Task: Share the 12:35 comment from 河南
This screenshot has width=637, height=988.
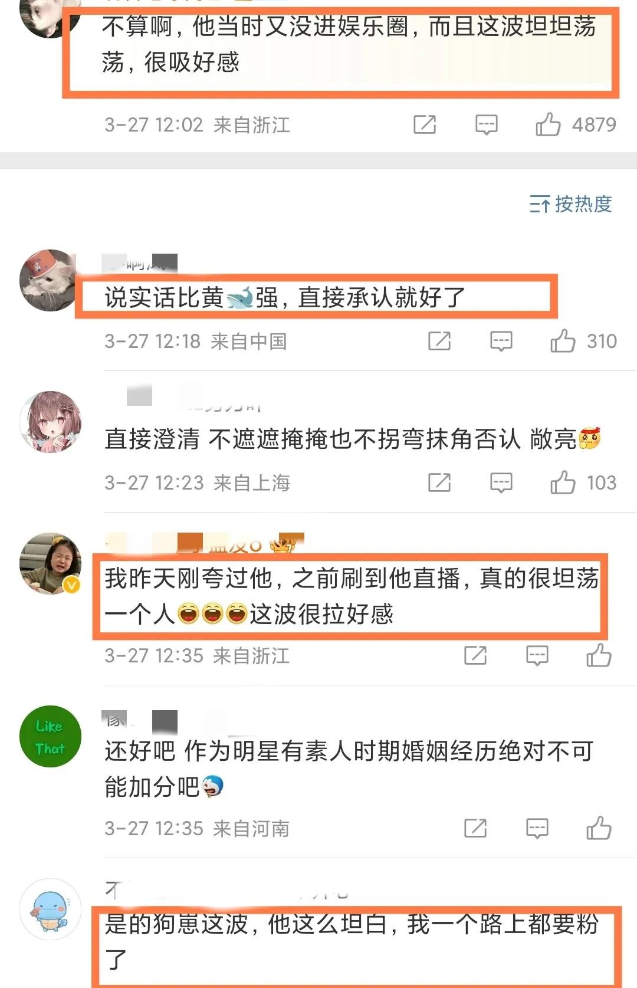Action: 475,828
